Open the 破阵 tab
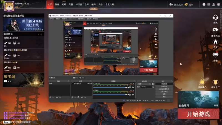This screenshot has height=125, width=222. pyautogui.click(x=94, y=4)
